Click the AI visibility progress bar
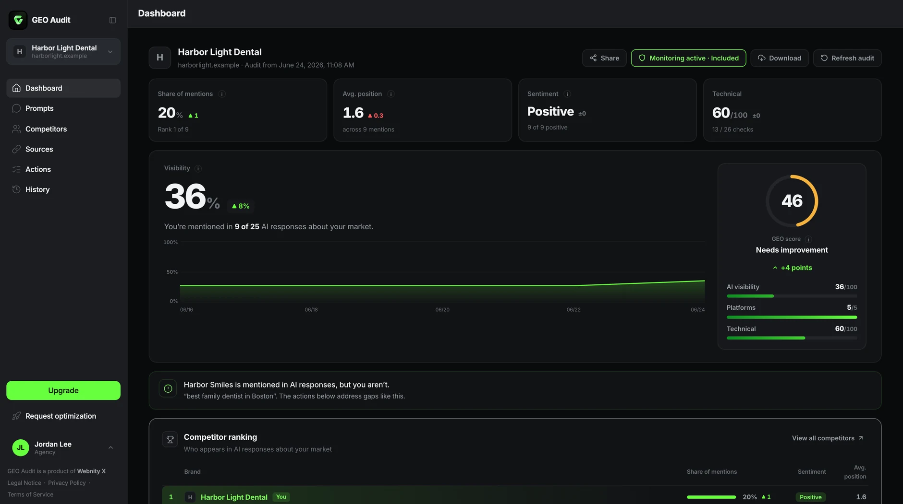Screen dimensions: 903x504 tap(792, 296)
